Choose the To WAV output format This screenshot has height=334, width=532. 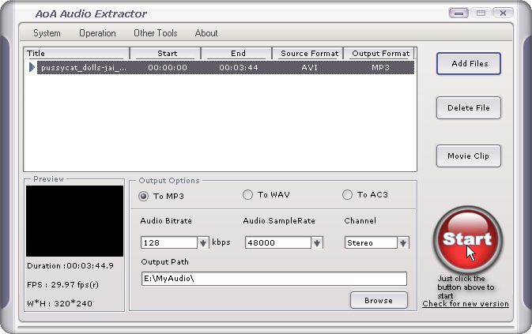pyautogui.click(x=247, y=195)
